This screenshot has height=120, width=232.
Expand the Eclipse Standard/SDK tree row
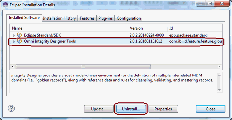tap(14, 36)
